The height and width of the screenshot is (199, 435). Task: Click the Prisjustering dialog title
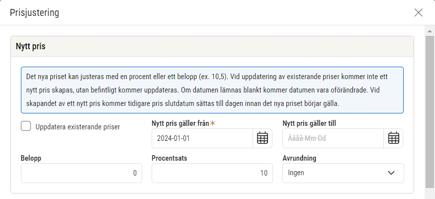pyautogui.click(x=34, y=13)
